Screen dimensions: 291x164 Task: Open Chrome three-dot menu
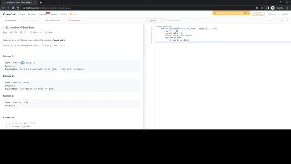point(288,8)
